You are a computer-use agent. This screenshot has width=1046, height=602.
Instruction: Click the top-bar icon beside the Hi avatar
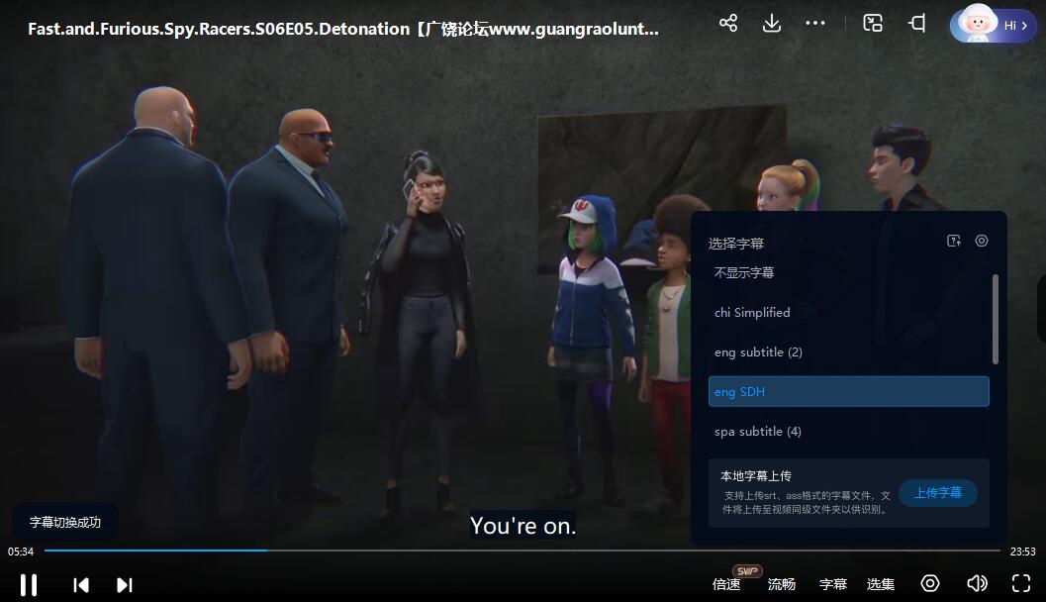click(x=917, y=24)
